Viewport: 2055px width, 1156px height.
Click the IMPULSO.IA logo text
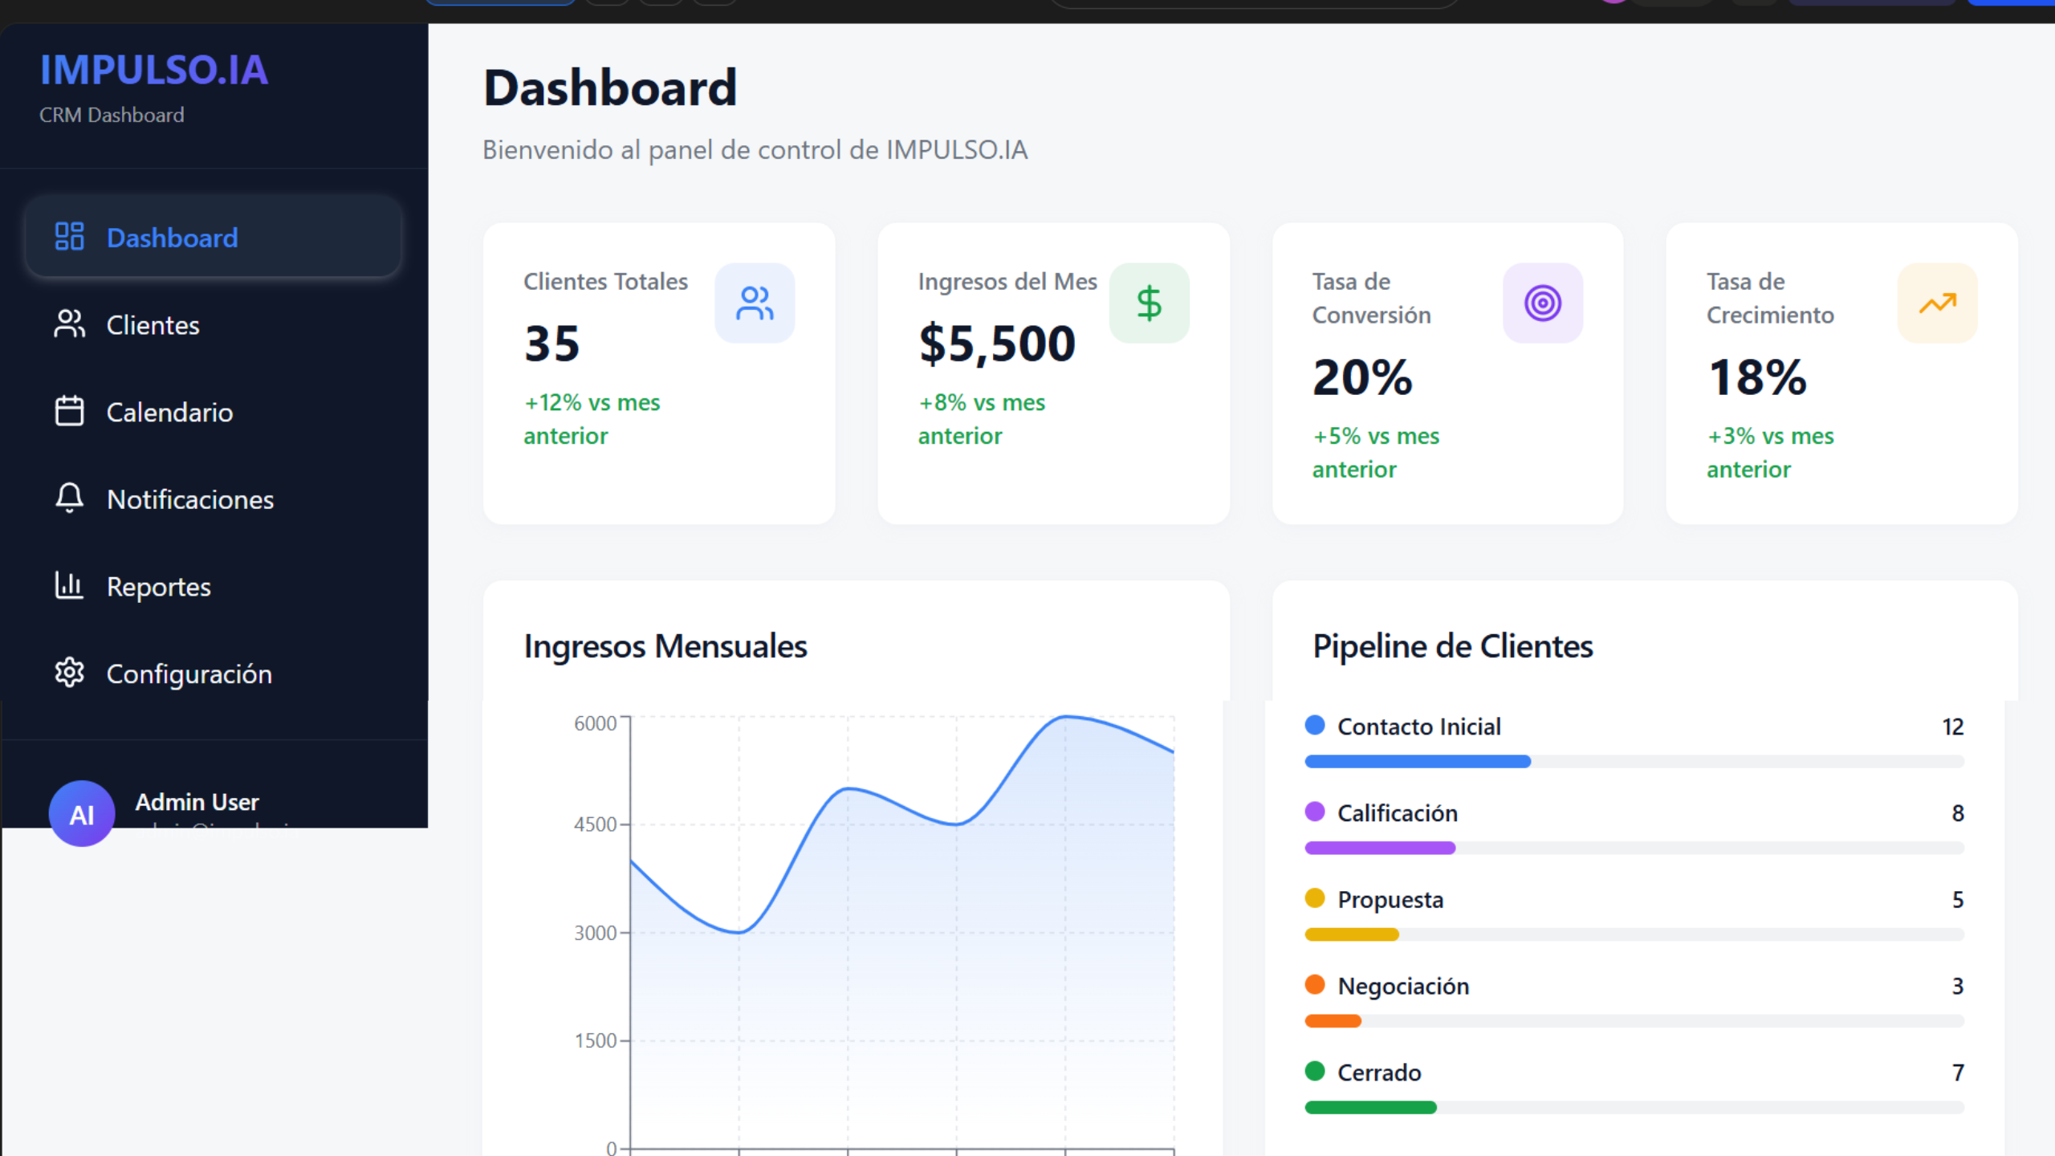[154, 71]
